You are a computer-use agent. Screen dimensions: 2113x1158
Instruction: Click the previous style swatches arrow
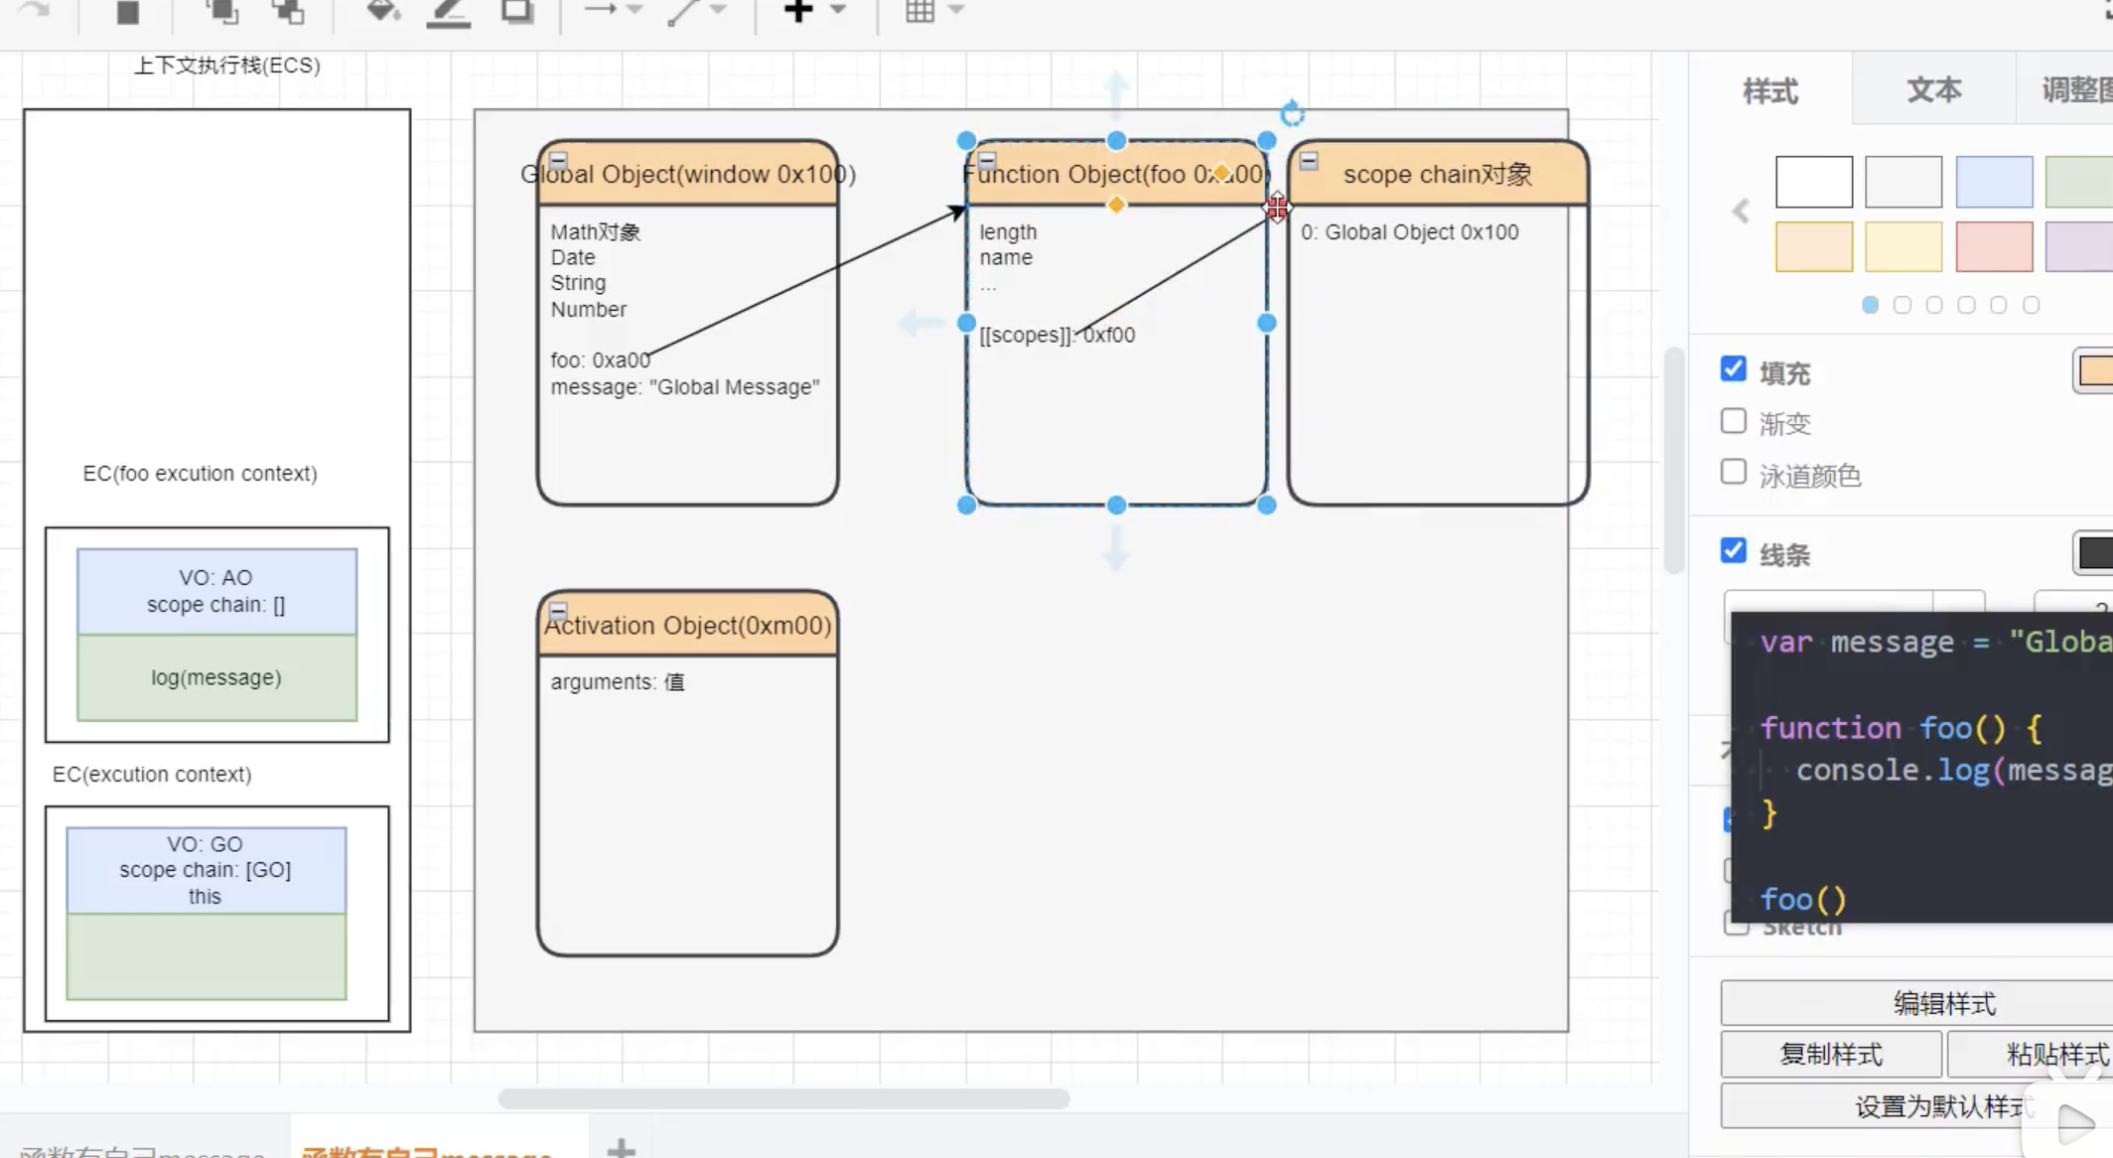tap(1741, 211)
